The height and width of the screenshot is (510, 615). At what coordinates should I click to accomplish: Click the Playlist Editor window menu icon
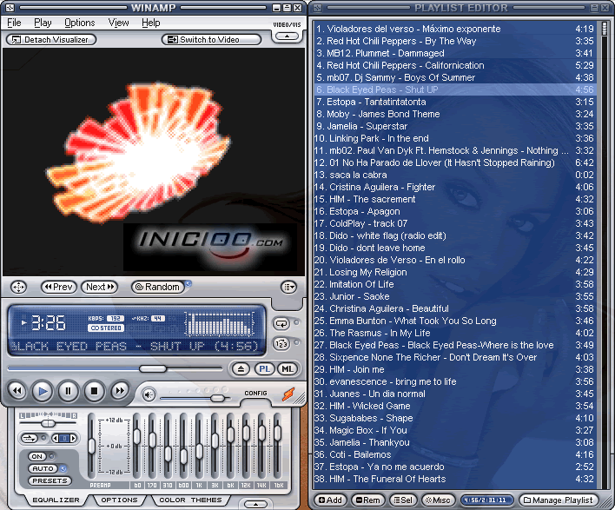point(318,8)
